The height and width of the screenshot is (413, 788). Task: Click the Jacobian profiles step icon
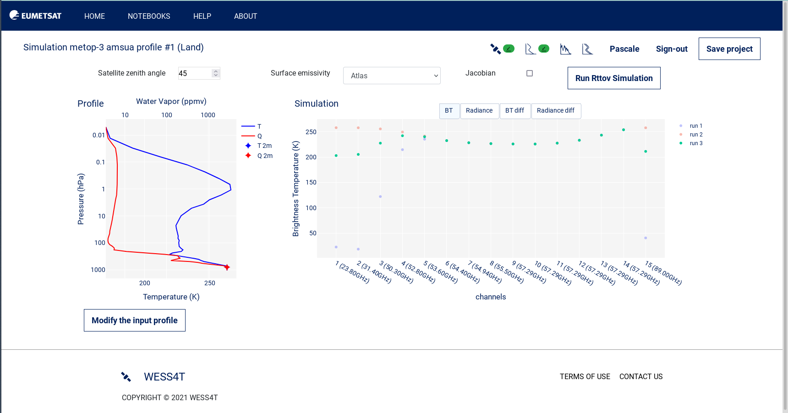588,48
